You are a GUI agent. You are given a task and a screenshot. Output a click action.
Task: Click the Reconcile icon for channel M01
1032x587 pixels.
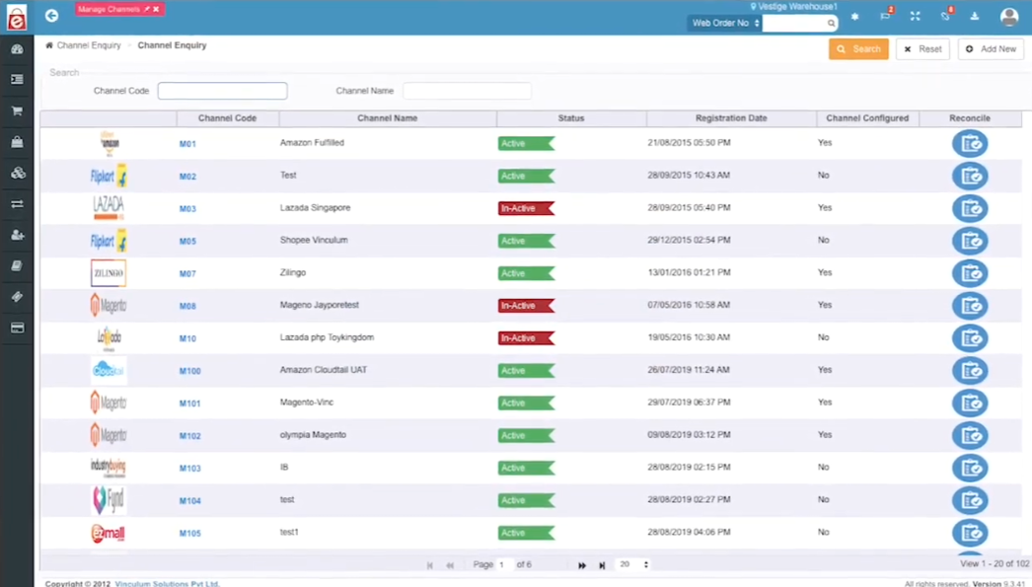(x=970, y=143)
